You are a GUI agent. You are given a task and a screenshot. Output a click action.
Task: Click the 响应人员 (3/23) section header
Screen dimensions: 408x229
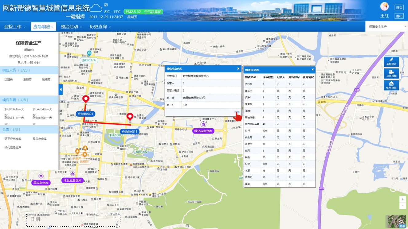[29, 70]
